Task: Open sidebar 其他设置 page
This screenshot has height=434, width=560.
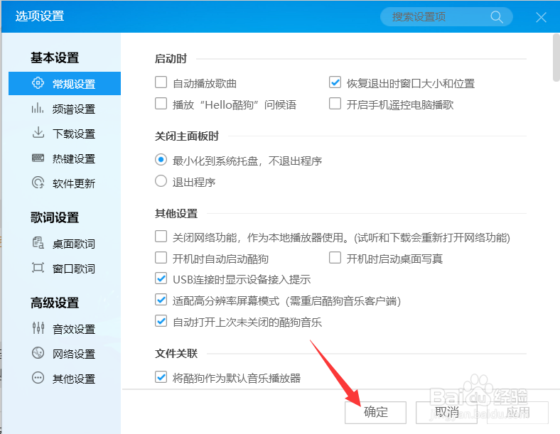Action: pos(65,379)
